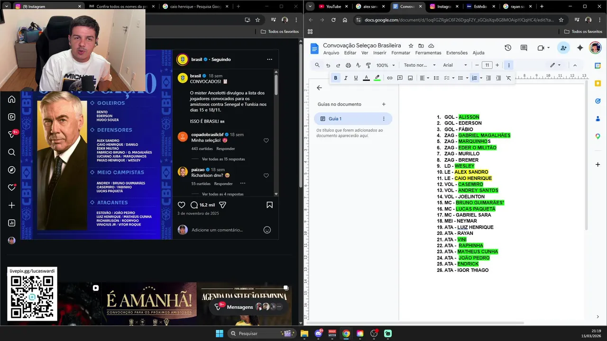Increase font size with plus button
This screenshot has height=341, width=607.
pos(497,65)
